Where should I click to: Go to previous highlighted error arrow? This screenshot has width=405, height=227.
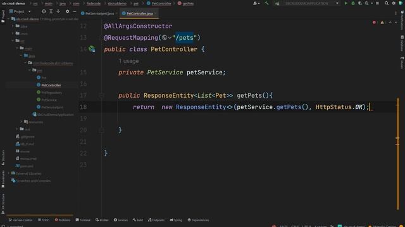(390, 23)
